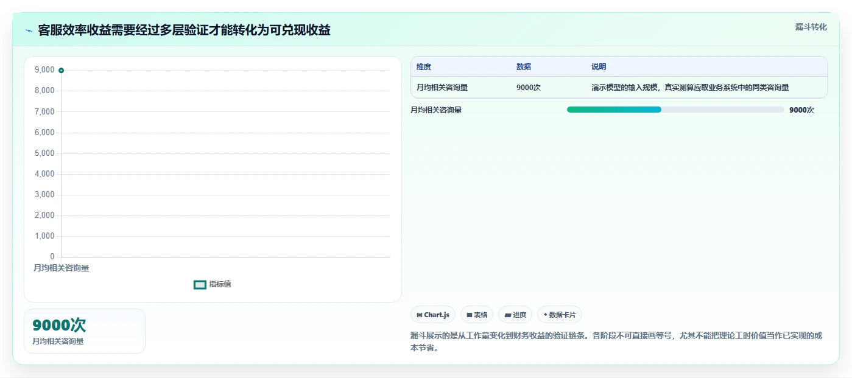The width and height of the screenshot is (852, 378).
Task: Click the 数据 column header
Action: pyautogui.click(x=524, y=67)
